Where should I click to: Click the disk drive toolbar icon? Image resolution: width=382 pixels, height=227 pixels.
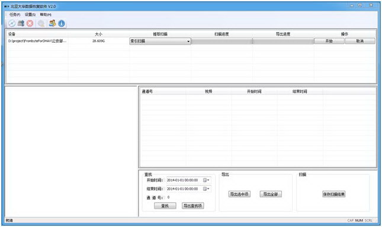point(21,23)
